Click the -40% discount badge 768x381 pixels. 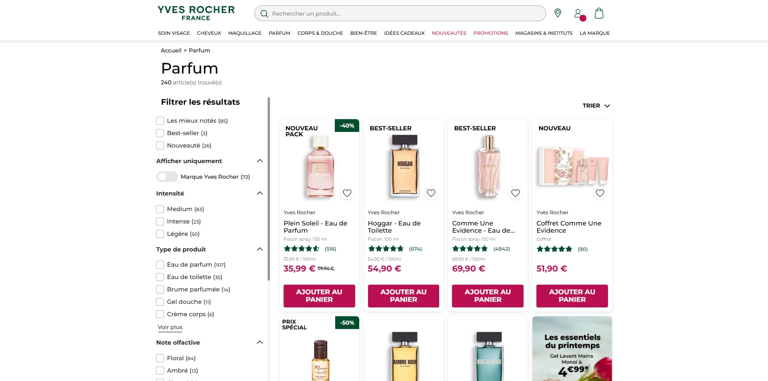coord(347,126)
